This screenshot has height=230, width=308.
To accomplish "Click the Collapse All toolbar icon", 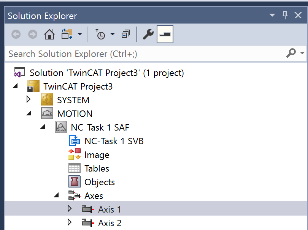I will tap(126, 34).
